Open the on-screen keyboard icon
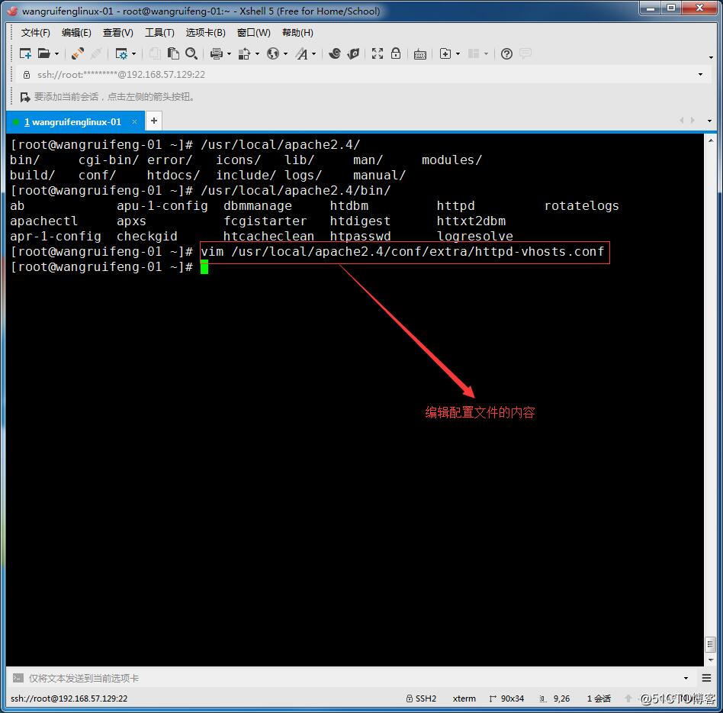Image resolution: width=723 pixels, height=713 pixels. point(419,54)
